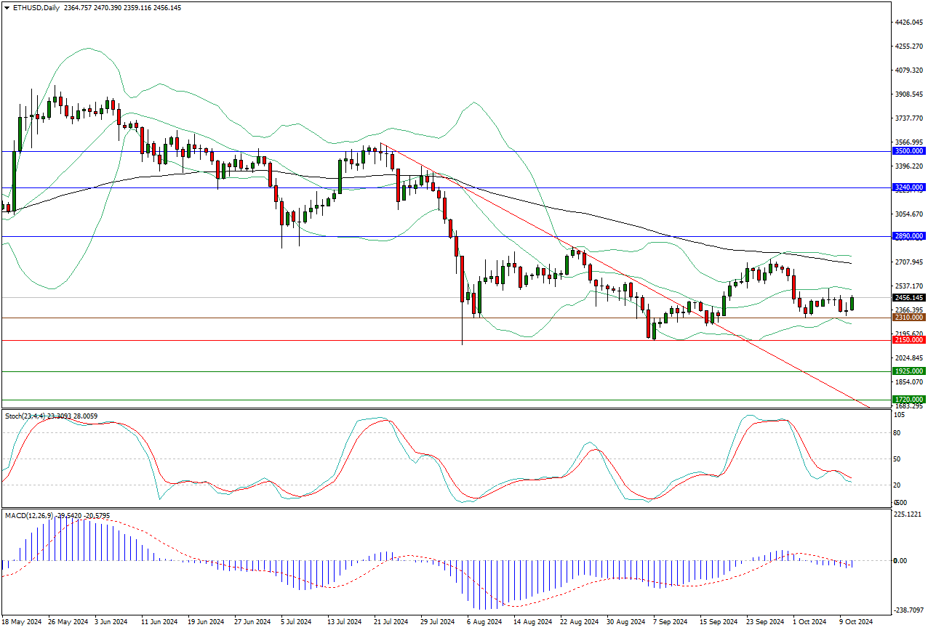The width and height of the screenshot is (928, 630).
Task: Select the green 1925.000 price level tag
Action: tap(908, 371)
